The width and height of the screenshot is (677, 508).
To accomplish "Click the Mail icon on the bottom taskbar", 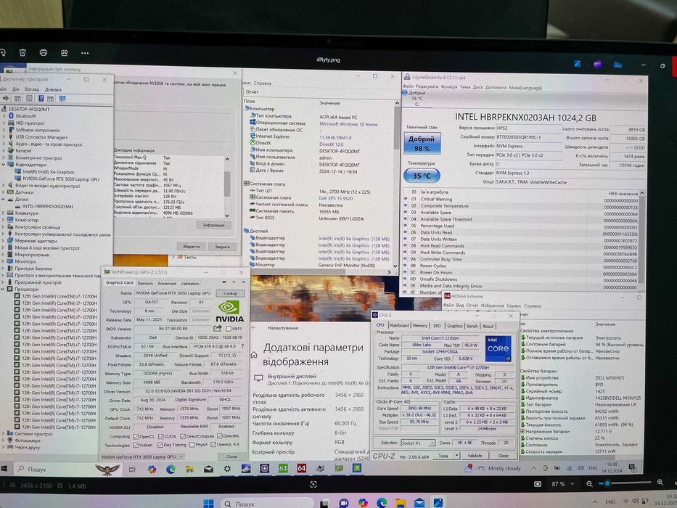I will (x=419, y=503).
